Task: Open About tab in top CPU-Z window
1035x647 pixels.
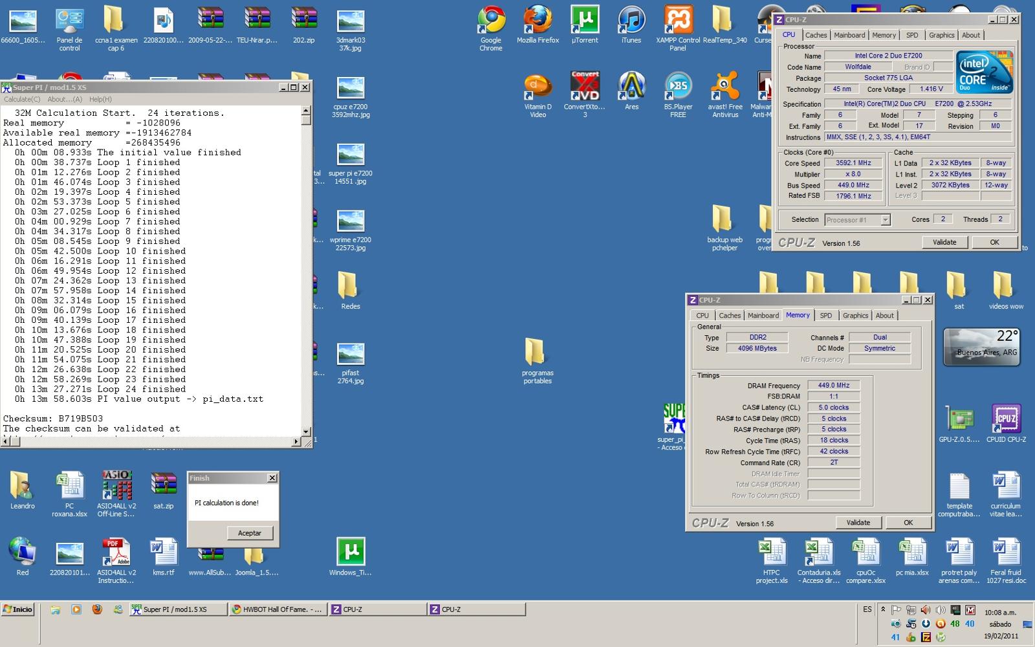Action: click(x=970, y=36)
